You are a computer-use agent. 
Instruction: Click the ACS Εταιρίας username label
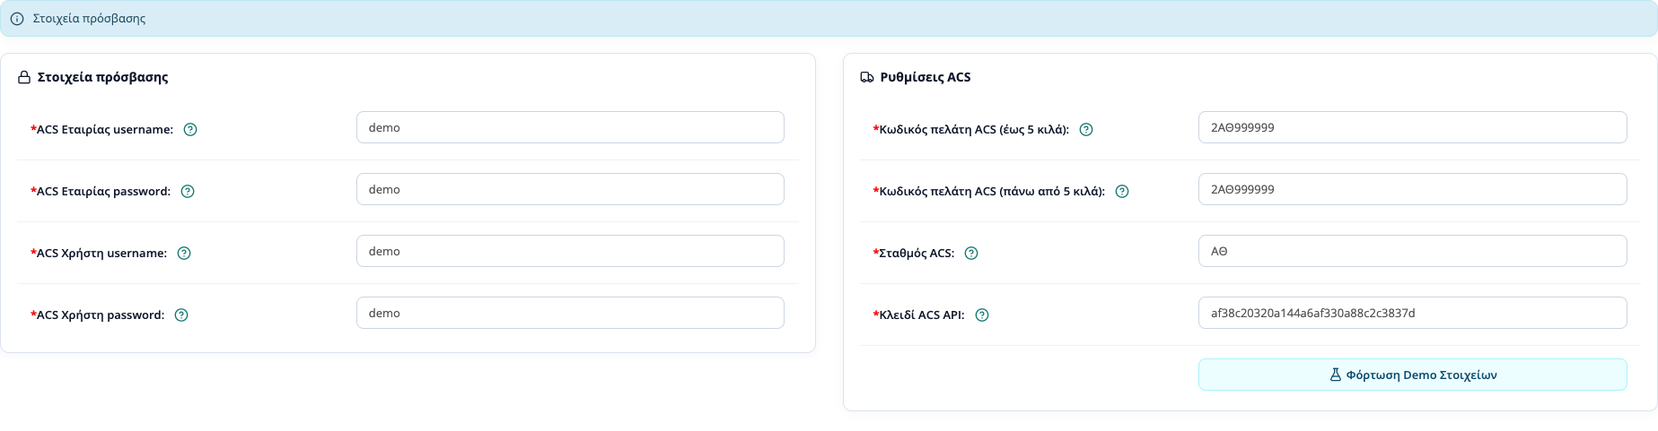pos(102,130)
